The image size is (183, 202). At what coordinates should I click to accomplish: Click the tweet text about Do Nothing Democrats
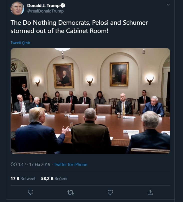[x=79, y=27]
